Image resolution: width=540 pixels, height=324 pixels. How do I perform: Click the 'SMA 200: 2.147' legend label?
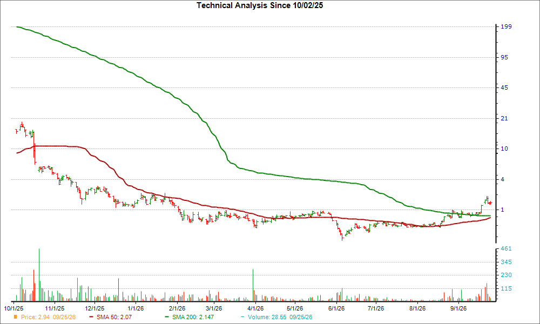click(193, 317)
